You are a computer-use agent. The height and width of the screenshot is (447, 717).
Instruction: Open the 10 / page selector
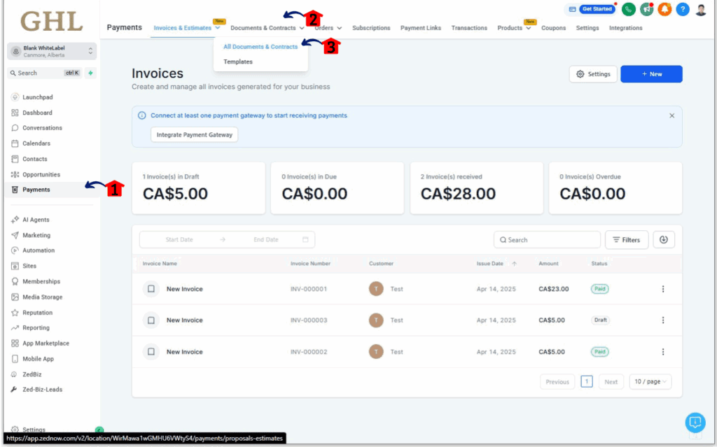650,382
